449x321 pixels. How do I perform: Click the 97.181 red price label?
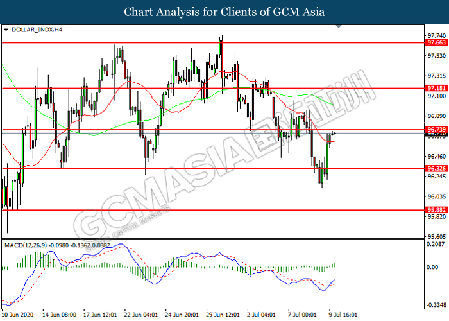(x=437, y=88)
